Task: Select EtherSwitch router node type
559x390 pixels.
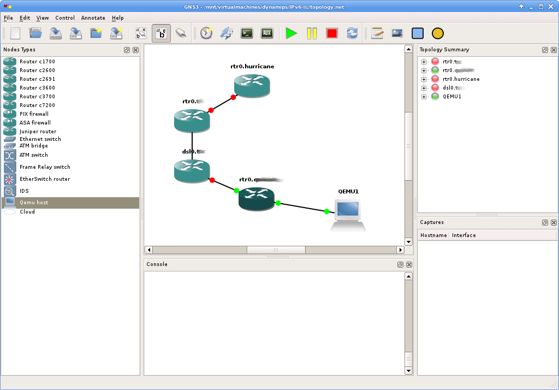Action: pos(70,179)
